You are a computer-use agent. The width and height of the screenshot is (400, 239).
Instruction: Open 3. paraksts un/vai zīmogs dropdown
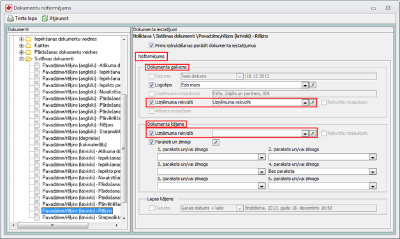tap(262, 172)
